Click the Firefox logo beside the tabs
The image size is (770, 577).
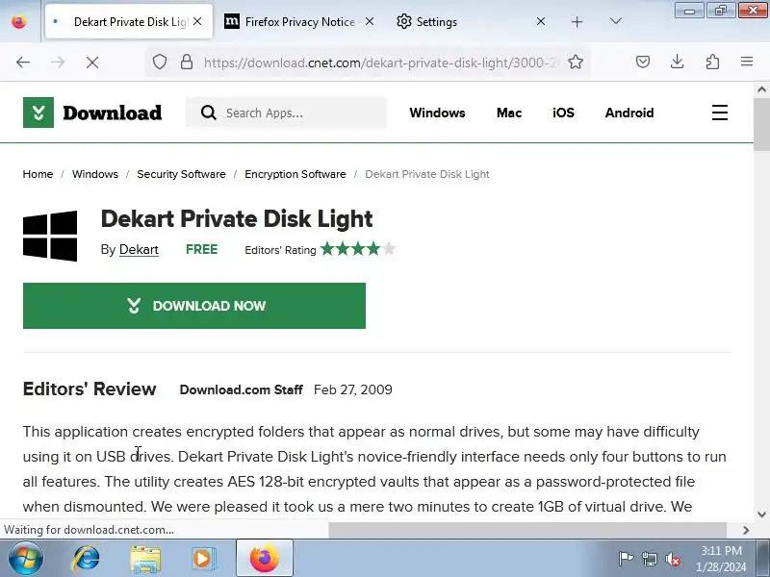point(19,21)
